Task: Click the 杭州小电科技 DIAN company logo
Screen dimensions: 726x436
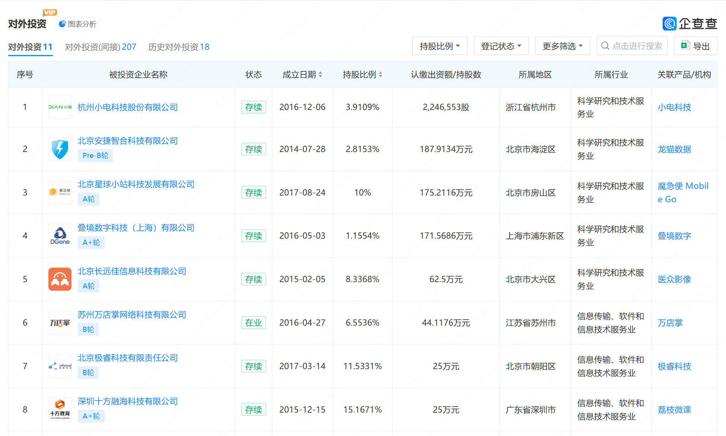Action: pyautogui.click(x=60, y=107)
